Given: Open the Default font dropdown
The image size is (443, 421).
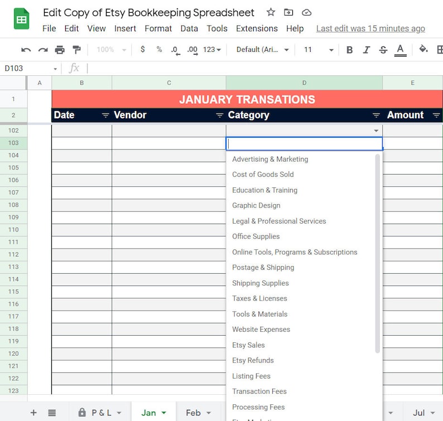Looking at the screenshot, I should 262,50.
